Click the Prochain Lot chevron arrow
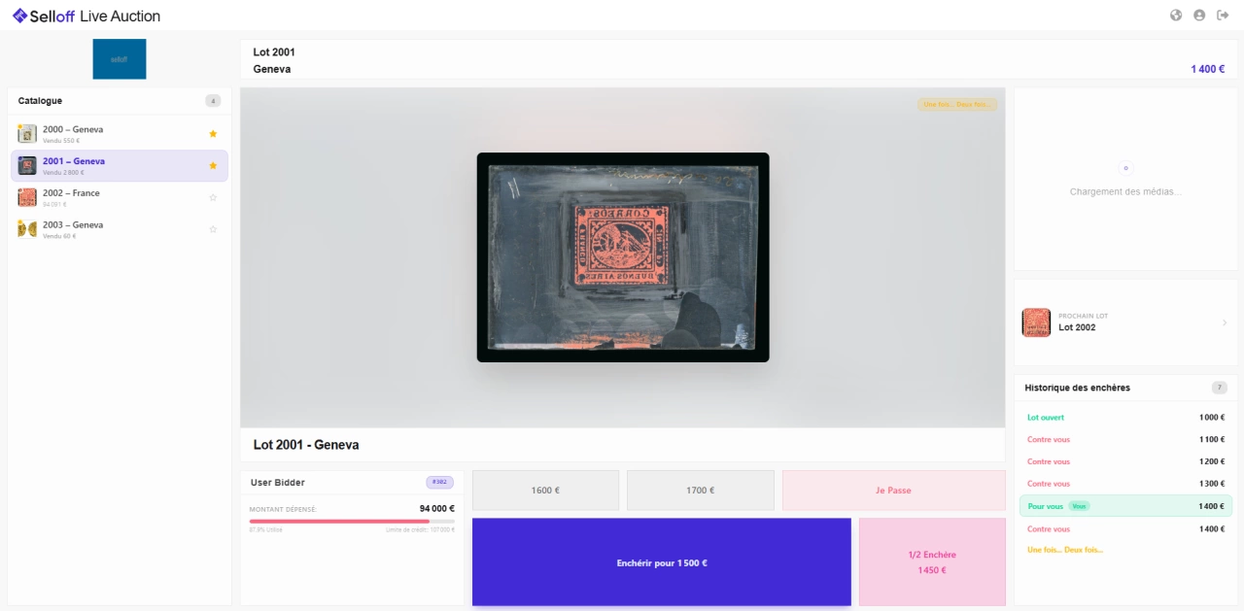The image size is (1244, 611). click(1225, 322)
